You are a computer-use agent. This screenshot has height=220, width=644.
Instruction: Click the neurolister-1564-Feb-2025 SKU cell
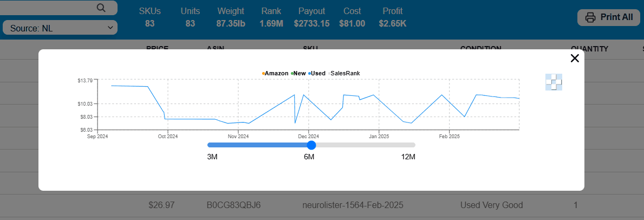[x=353, y=205]
